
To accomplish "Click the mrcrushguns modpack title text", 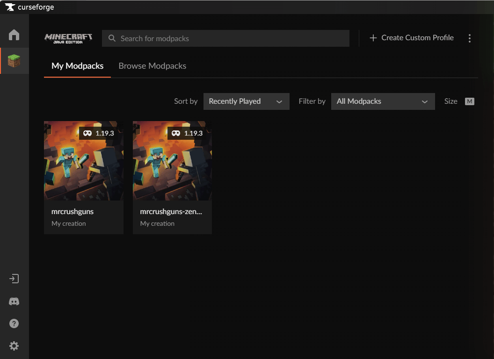I will [x=73, y=212].
